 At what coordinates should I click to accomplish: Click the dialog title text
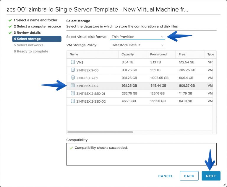tap(97, 9)
